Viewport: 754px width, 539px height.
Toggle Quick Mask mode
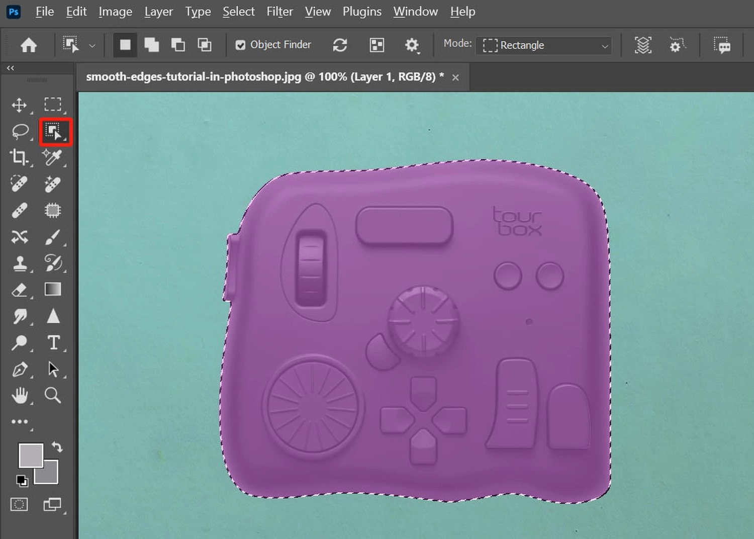coord(19,504)
